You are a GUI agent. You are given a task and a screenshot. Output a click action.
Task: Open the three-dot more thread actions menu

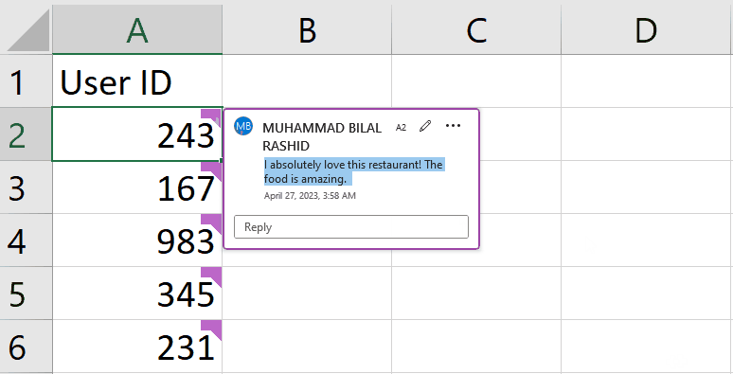[453, 126]
